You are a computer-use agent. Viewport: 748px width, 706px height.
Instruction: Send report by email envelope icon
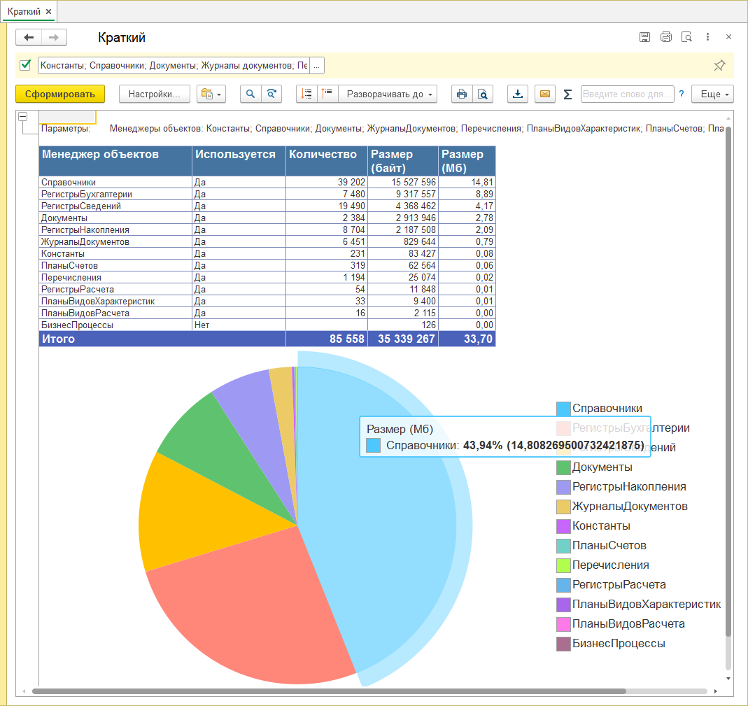(545, 94)
